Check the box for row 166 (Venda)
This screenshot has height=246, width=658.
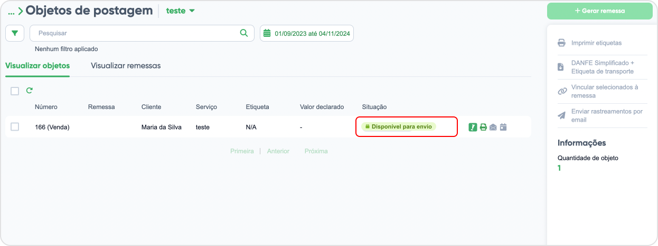coord(15,126)
